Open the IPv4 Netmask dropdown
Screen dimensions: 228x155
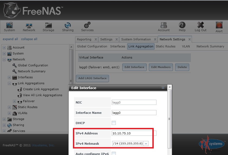[146, 144]
